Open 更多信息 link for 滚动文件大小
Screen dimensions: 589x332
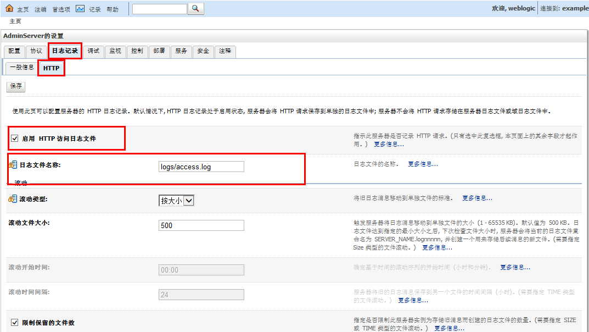pyautogui.click(x=437, y=247)
